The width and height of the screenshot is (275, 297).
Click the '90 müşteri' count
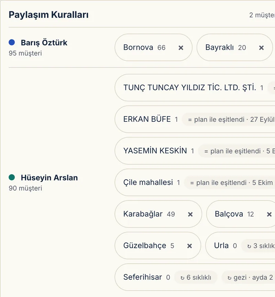tap(25, 188)
